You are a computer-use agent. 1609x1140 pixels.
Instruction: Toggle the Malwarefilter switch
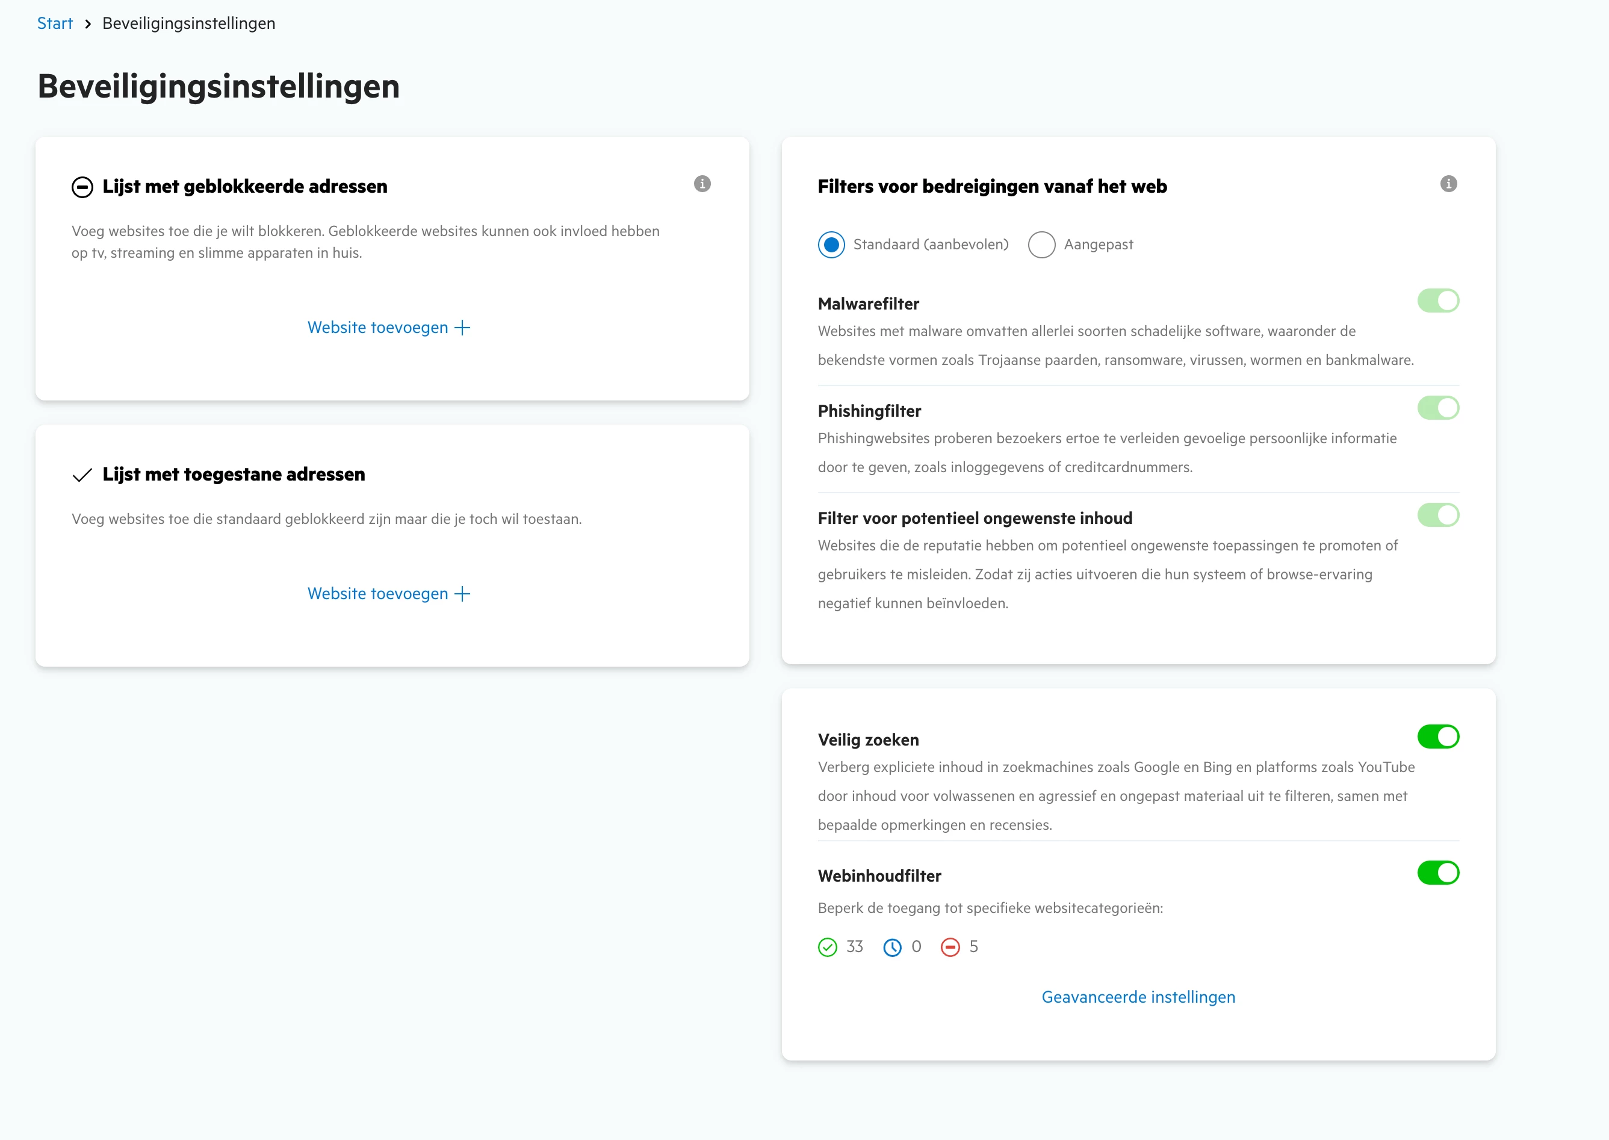1438,301
